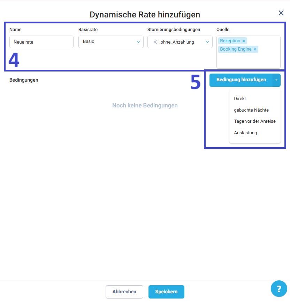Select Direkt from the condition menu
Screen dimensions: 290x302
tap(240, 99)
